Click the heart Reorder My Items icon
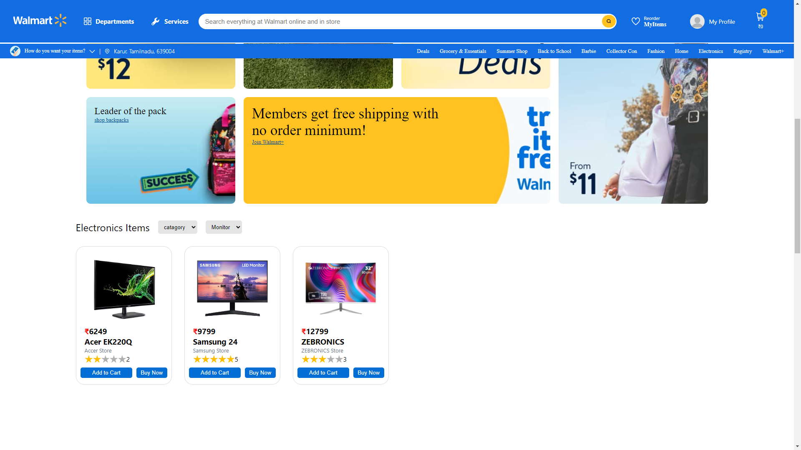 [635, 21]
